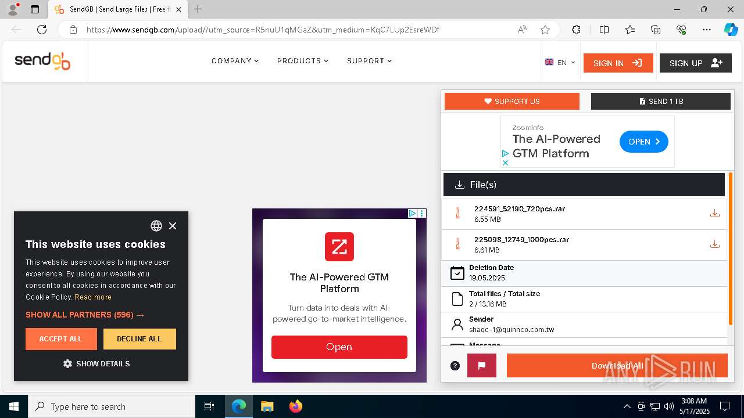Open browser Extensions icon
The height and width of the screenshot is (418, 744).
tap(576, 30)
